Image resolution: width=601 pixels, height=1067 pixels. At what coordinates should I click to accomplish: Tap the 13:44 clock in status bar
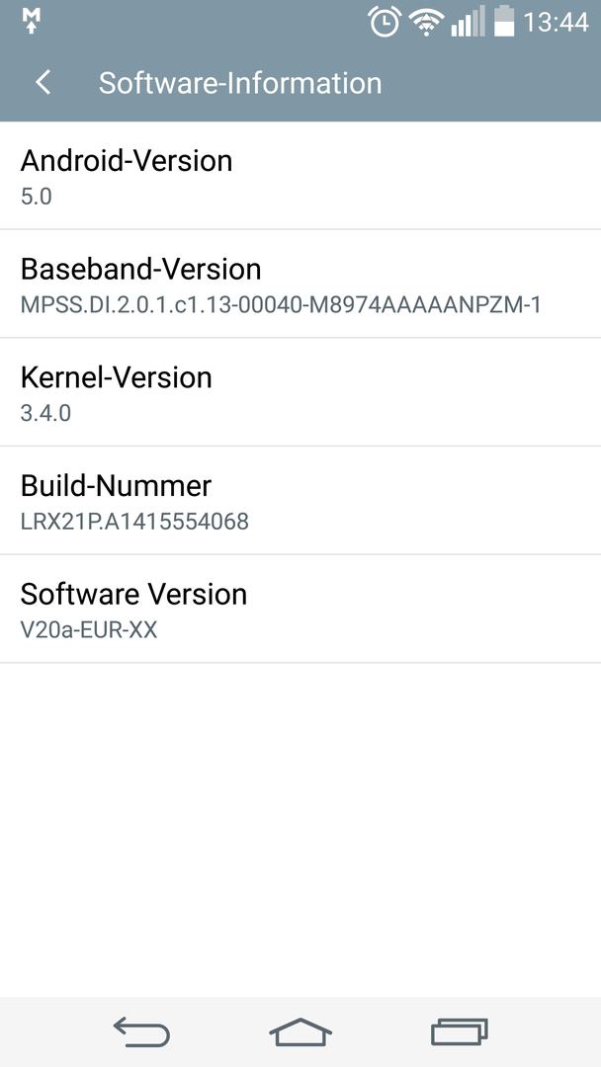tap(557, 22)
